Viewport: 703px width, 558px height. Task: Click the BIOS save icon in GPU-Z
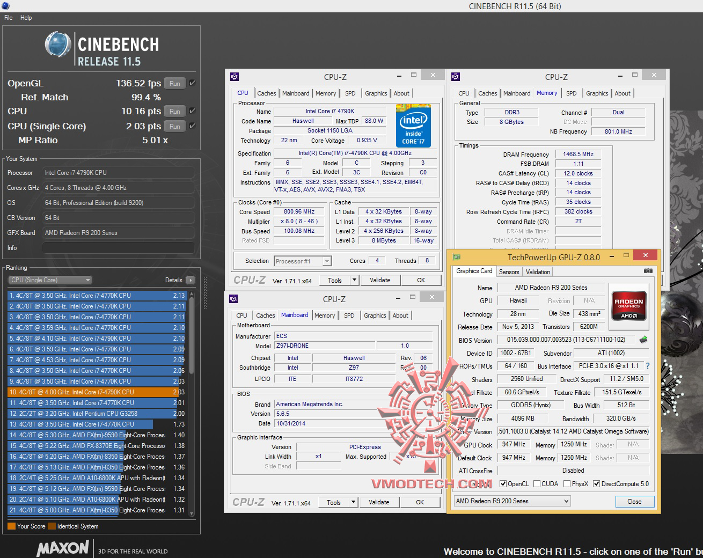coord(643,340)
